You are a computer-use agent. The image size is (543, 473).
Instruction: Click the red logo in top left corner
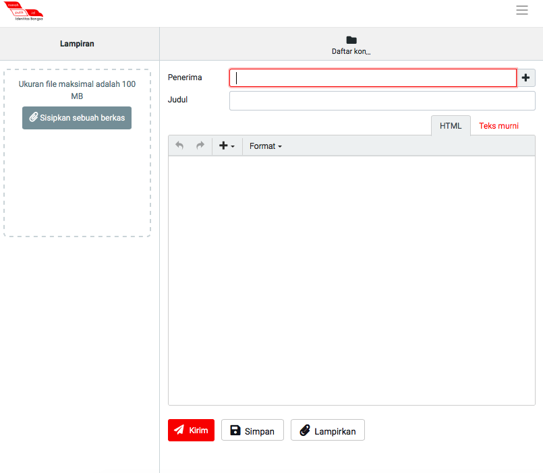(24, 11)
